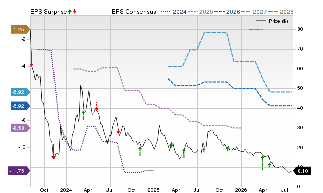This screenshot has width=323, height=193.
Task: Click the small green arrow after Apr 2026
Action: coord(270,165)
